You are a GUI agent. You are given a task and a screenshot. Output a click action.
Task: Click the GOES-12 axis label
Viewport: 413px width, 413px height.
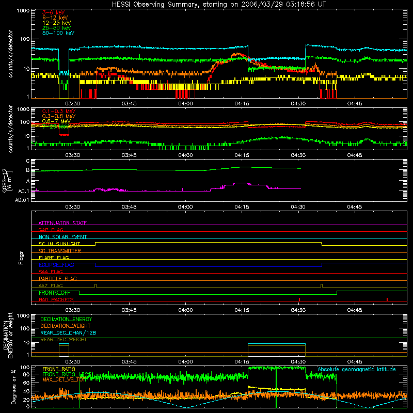(5, 180)
